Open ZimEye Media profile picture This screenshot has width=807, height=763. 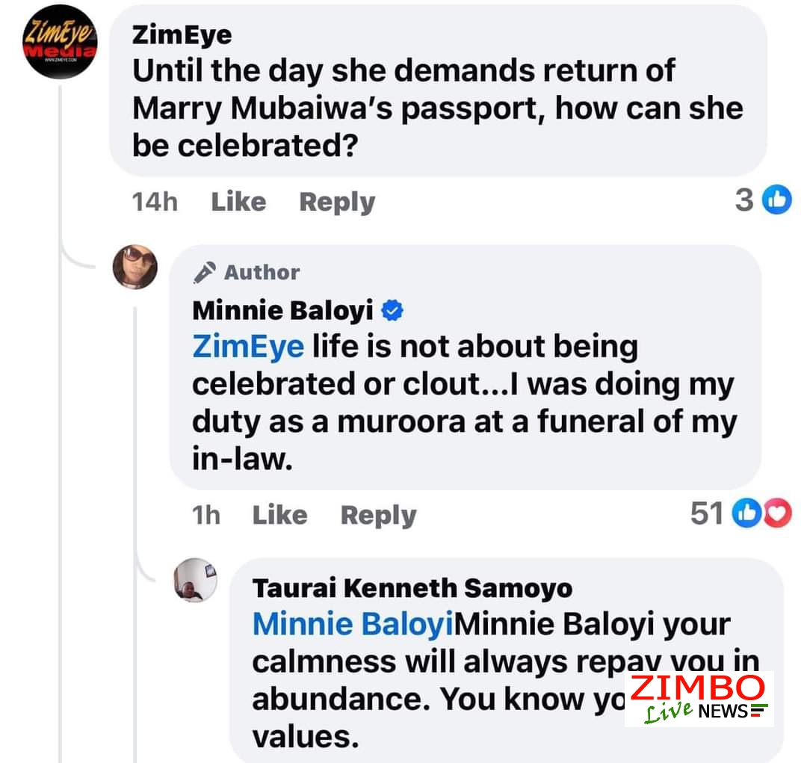[60, 42]
